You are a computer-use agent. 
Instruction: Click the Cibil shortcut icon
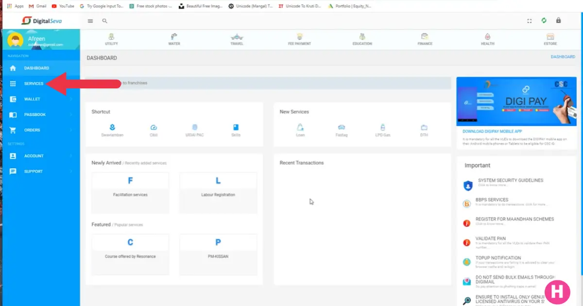(x=154, y=128)
